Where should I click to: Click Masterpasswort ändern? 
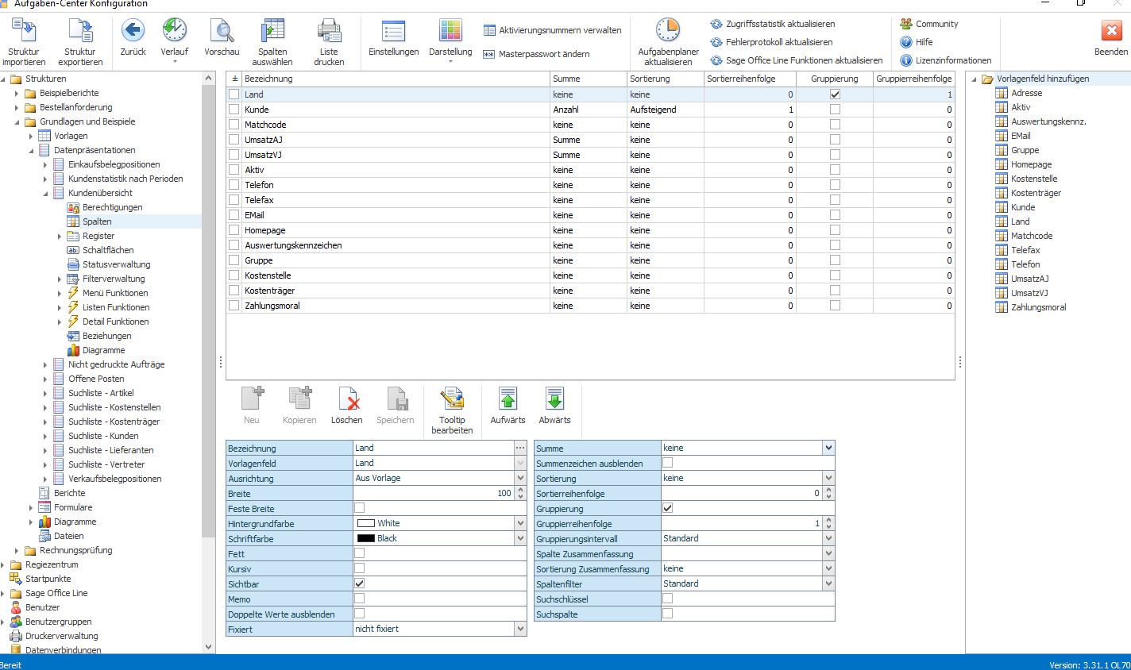537,54
